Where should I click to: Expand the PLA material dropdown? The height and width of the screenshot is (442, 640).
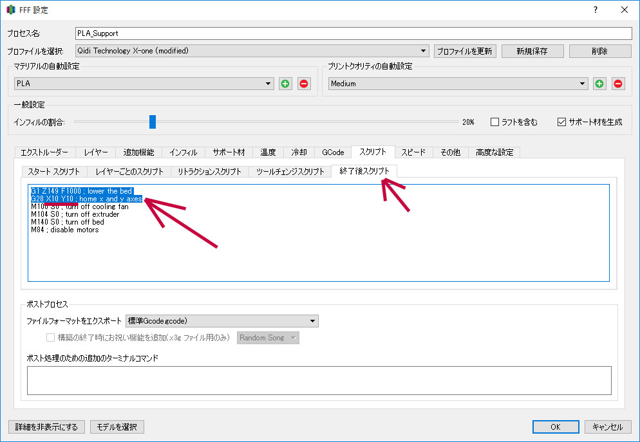144,84
